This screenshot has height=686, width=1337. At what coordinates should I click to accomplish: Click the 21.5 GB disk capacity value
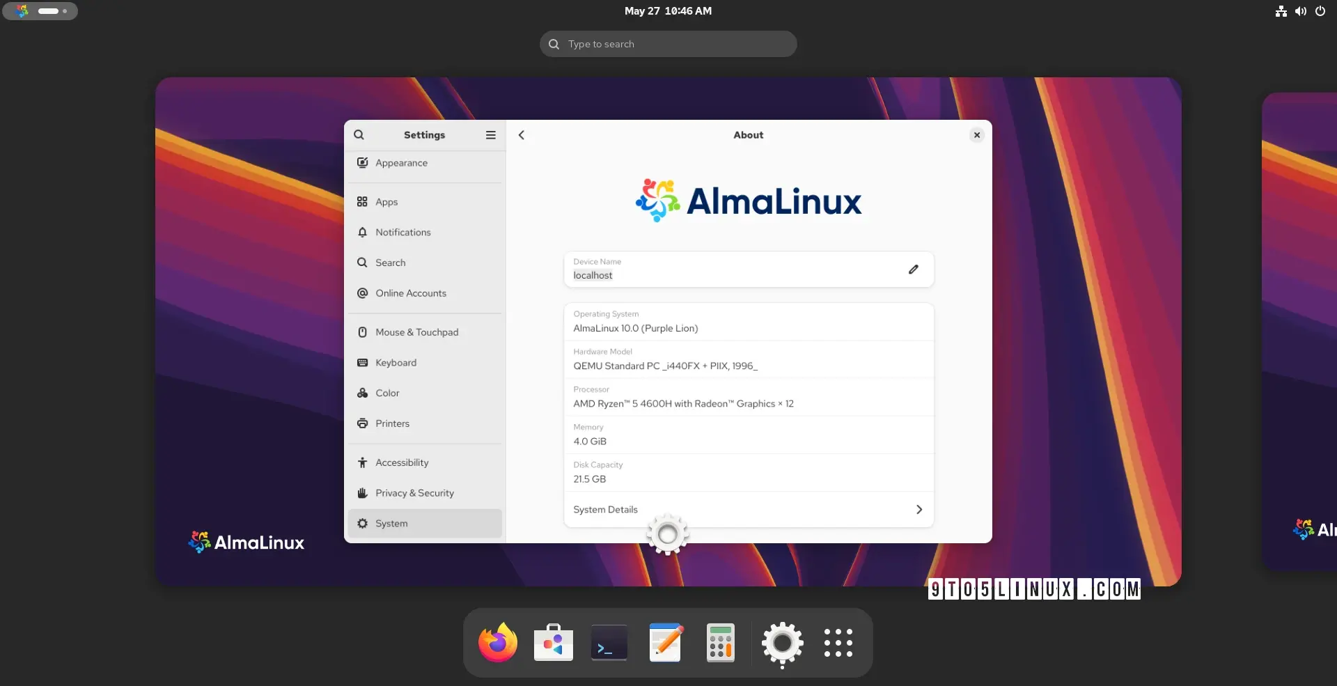pyautogui.click(x=590, y=479)
